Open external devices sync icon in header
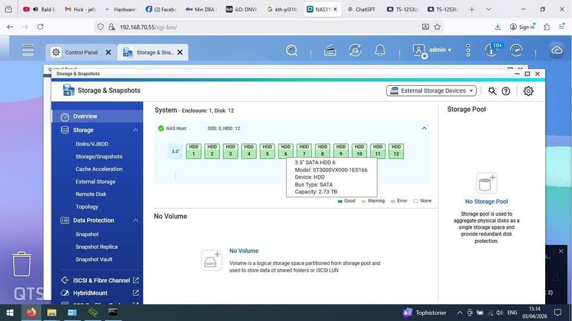This screenshot has width=572, height=321. [355, 51]
